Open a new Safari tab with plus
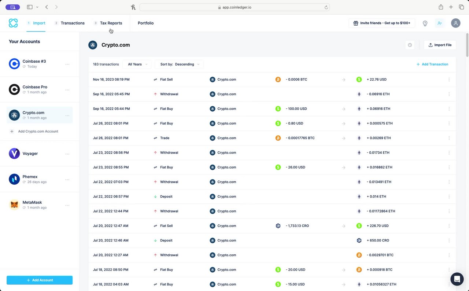The image size is (469, 291). pos(451,7)
